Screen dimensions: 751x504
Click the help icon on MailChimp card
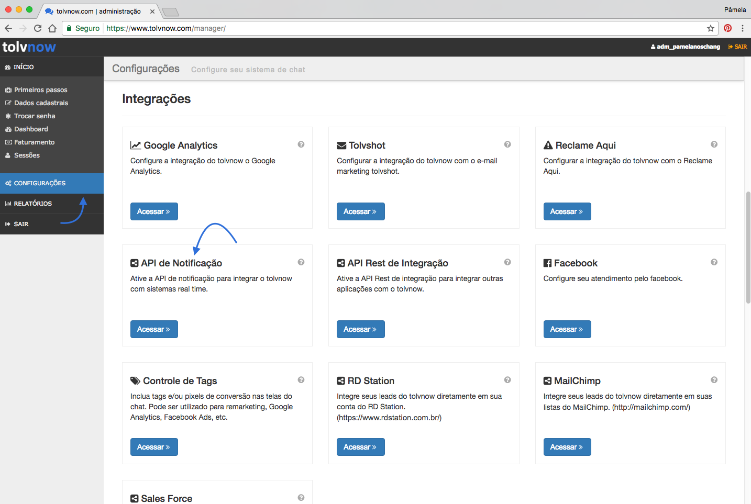coord(714,380)
